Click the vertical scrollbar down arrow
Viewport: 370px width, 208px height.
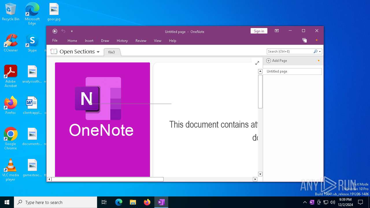pos(260,174)
